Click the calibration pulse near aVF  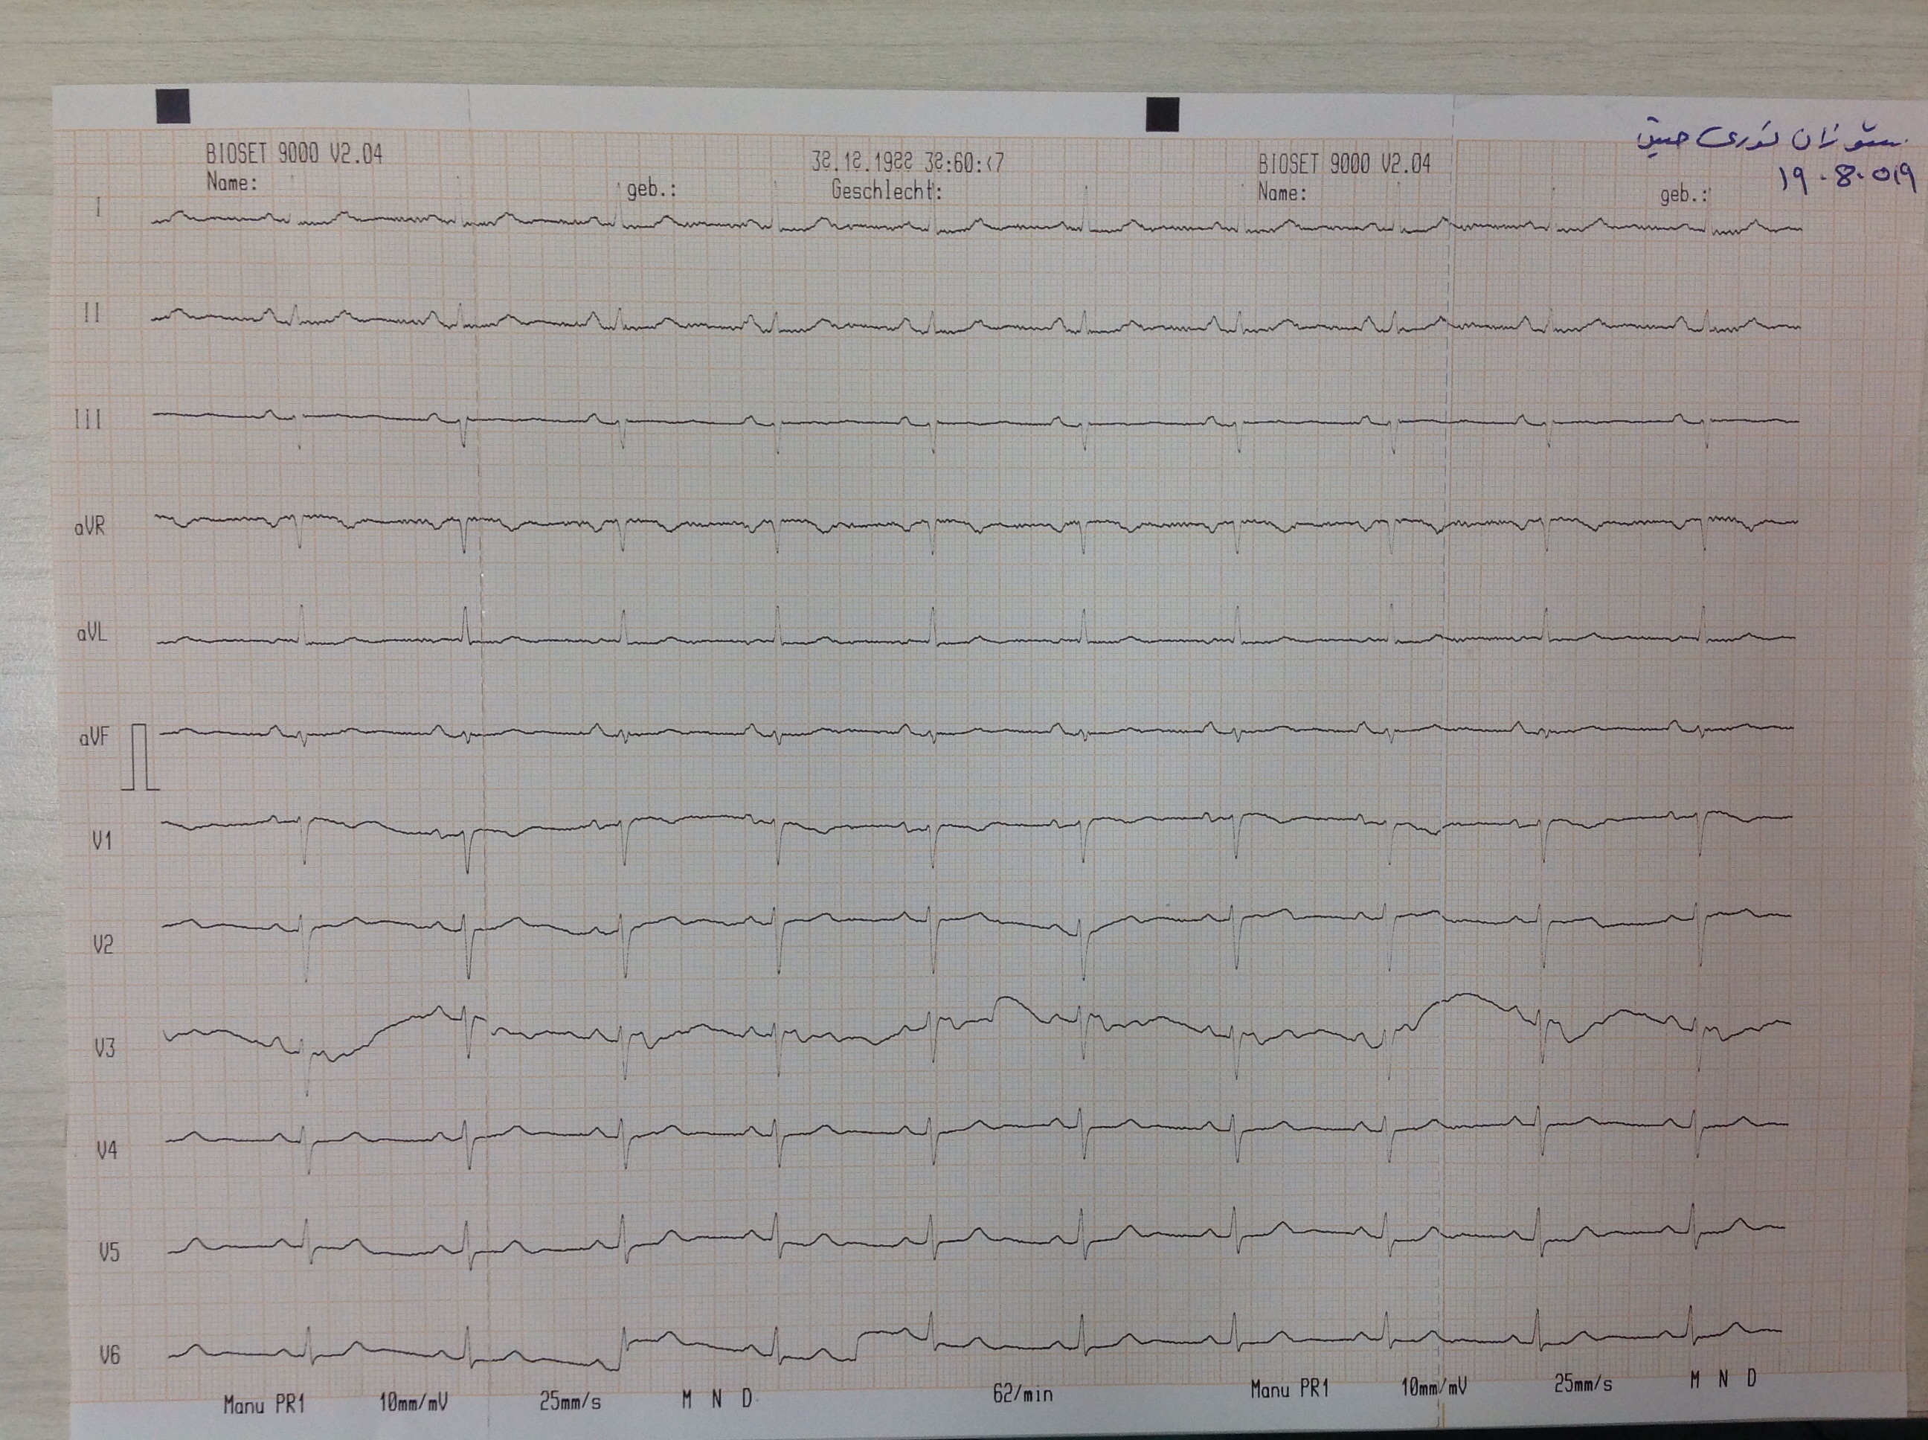(141, 756)
